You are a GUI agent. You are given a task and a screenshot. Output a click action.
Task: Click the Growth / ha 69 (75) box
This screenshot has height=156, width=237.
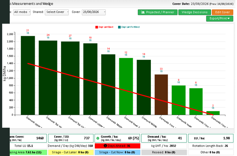(117, 138)
